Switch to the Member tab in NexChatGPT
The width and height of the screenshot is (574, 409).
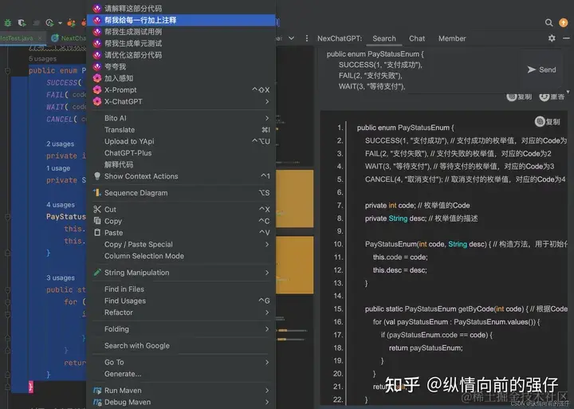[452, 38]
